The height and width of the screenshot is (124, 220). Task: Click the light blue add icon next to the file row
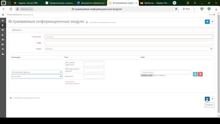(x=195, y=74)
